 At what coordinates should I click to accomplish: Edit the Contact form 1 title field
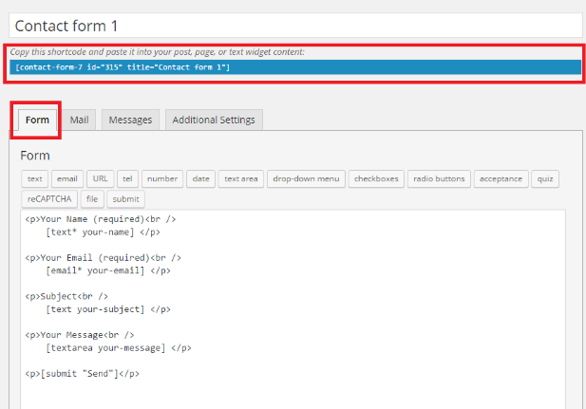(295, 26)
